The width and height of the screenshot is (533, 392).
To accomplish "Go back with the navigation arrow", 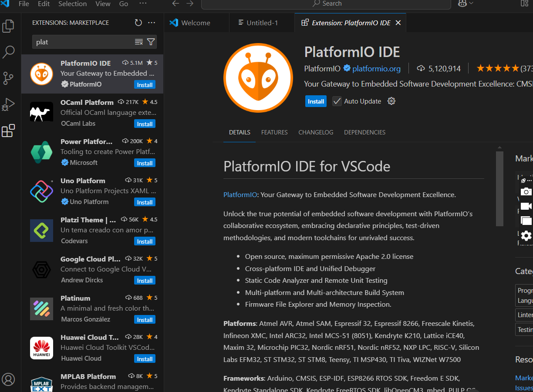I will pos(175,3).
